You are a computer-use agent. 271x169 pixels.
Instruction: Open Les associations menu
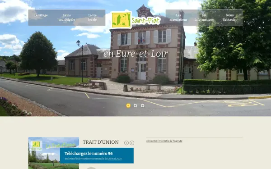[178, 18]
